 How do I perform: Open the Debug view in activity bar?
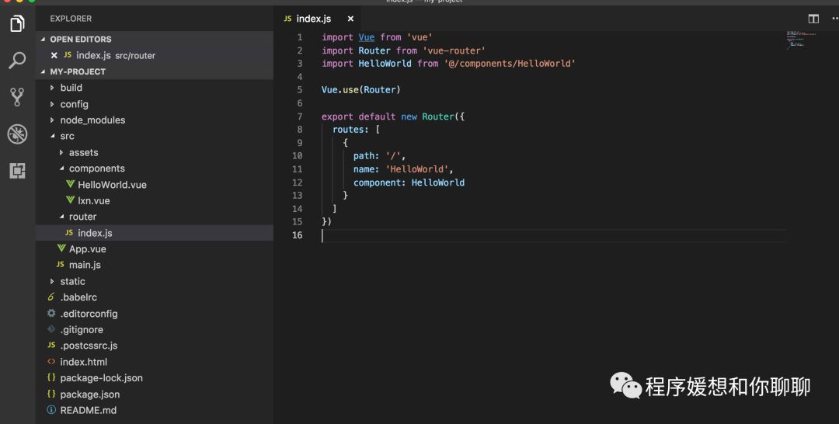click(x=17, y=134)
